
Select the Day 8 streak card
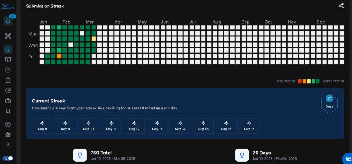tap(42, 126)
